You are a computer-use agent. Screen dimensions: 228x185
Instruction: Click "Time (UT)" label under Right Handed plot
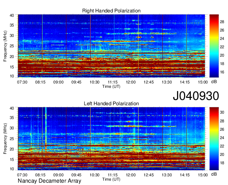pyautogui.click(x=111, y=86)
